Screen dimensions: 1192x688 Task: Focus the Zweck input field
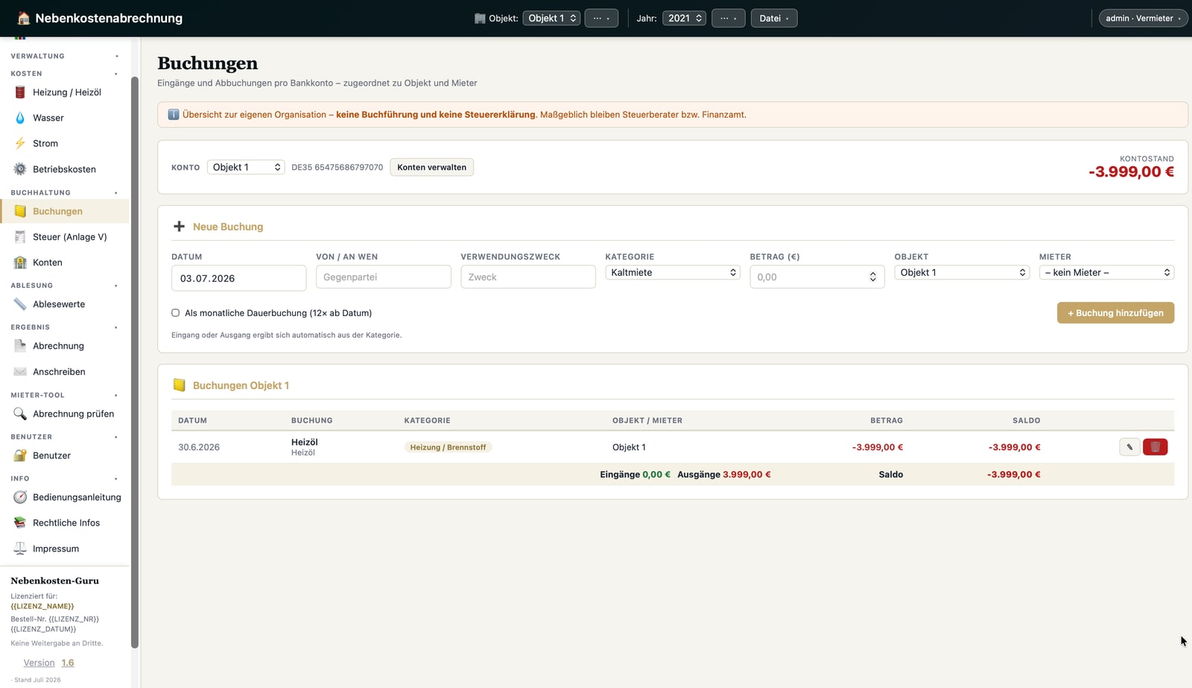[527, 277]
